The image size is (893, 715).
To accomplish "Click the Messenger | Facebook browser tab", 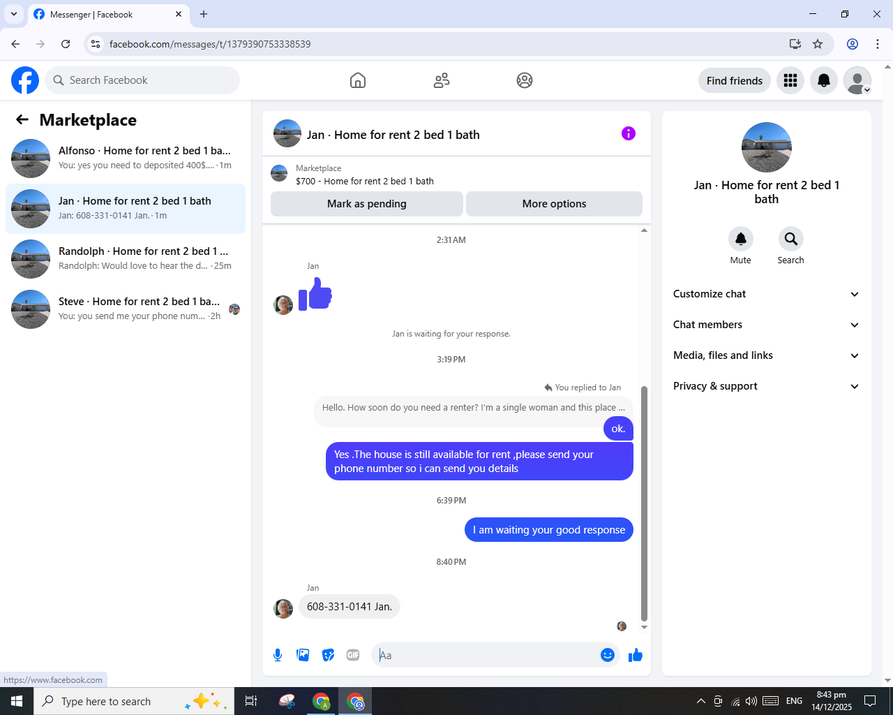I will (107, 14).
